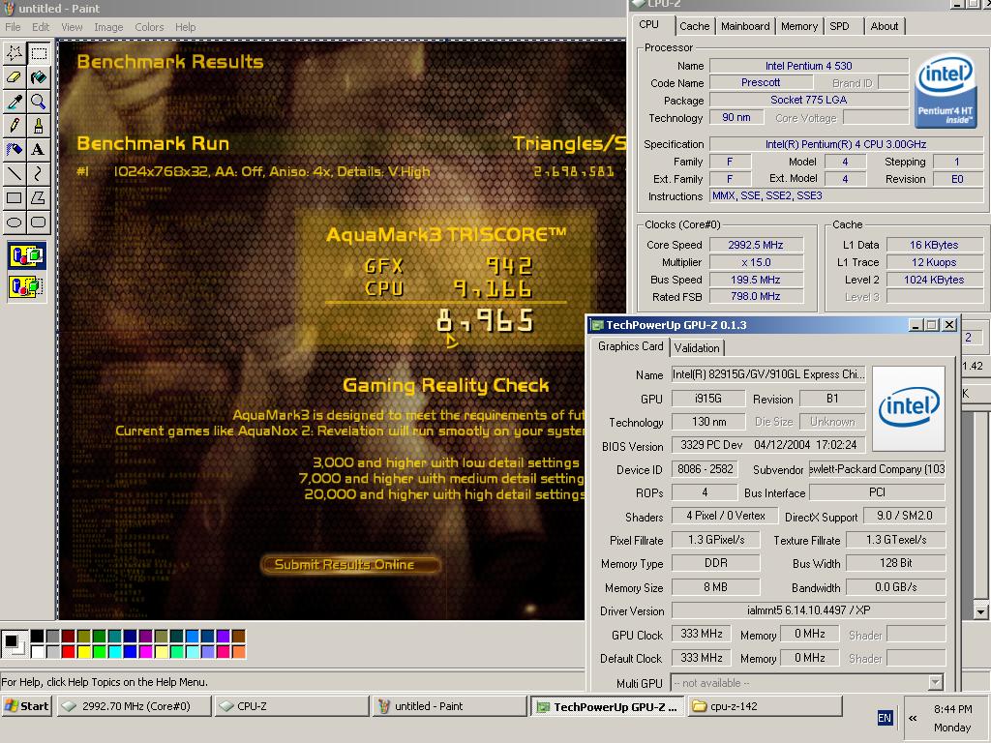
Task: Click the system clock showing 8:44 PM
Action: pyautogui.click(x=952, y=709)
